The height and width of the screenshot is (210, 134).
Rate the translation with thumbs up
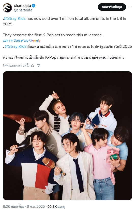(32, 66)
